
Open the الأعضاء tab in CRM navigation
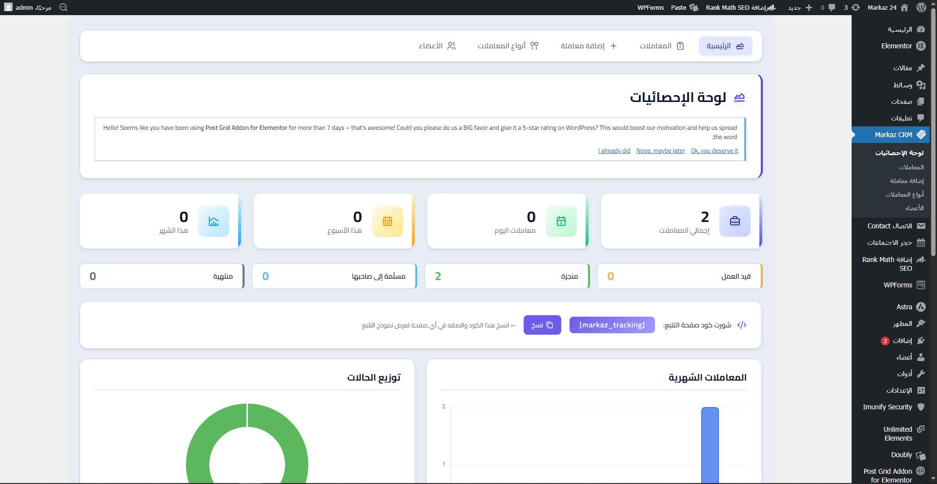(437, 46)
